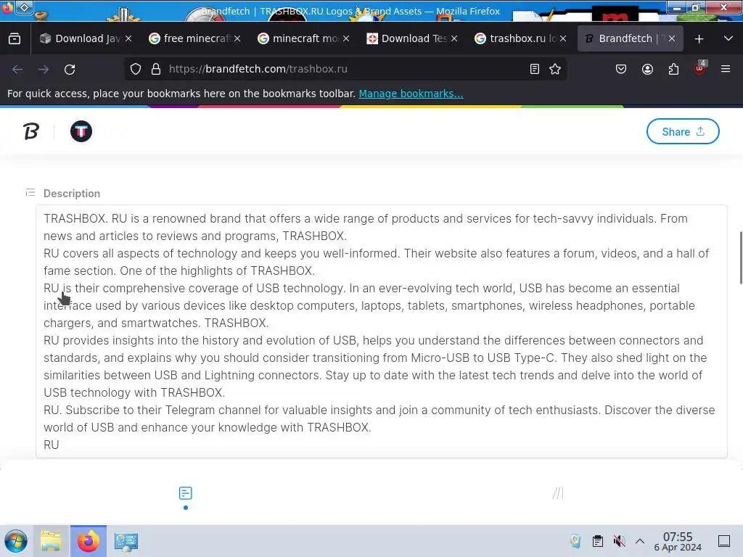The height and width of the screenshot is (557, 743).
Task: Open Firefox account icon
Action: click(647, 69)
